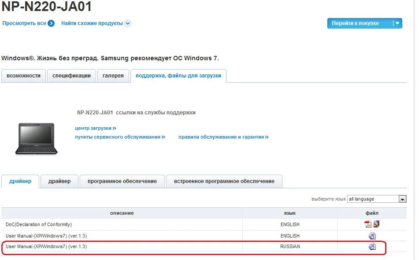Switch to возможности tab

pyautogui.click(x=23, y=76)
